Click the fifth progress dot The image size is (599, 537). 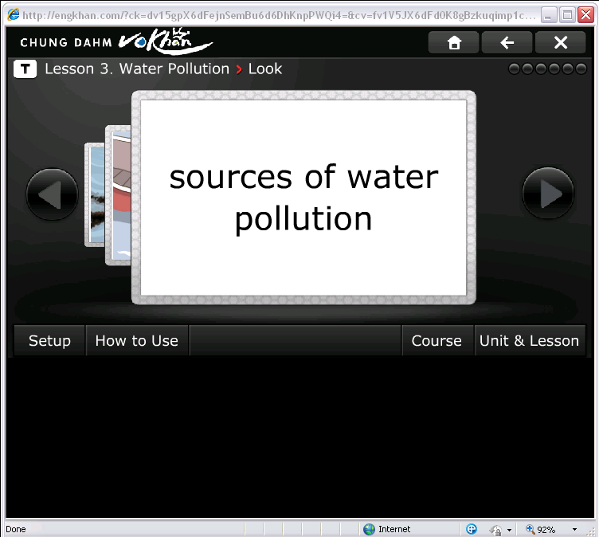[568, 69]
